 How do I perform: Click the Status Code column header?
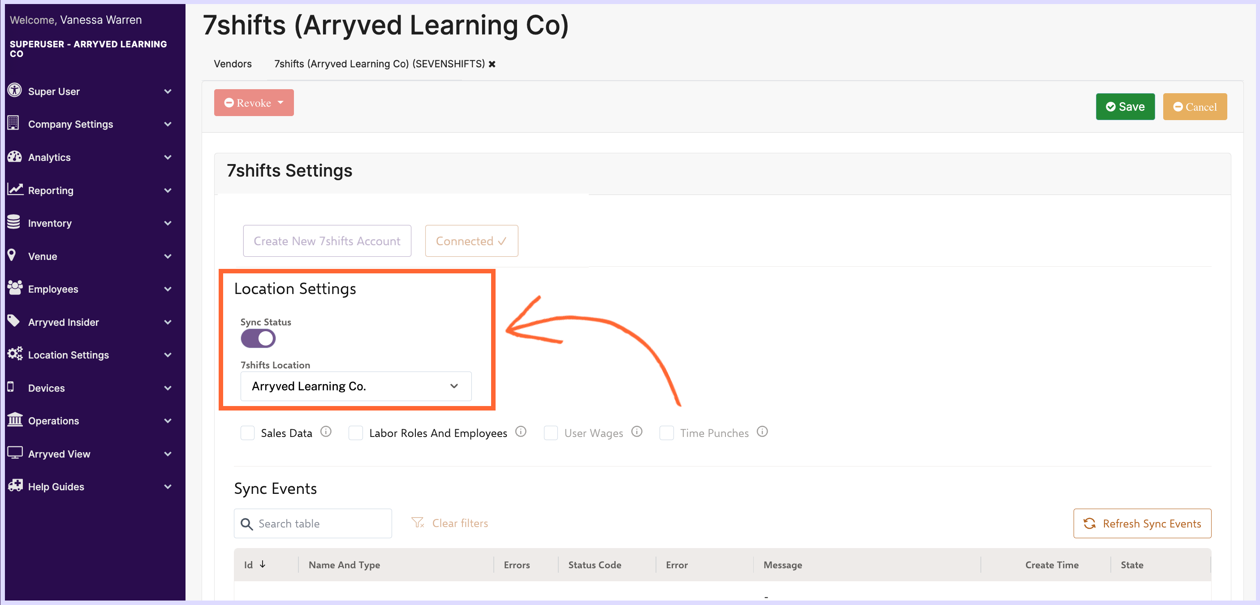(594, 565)
